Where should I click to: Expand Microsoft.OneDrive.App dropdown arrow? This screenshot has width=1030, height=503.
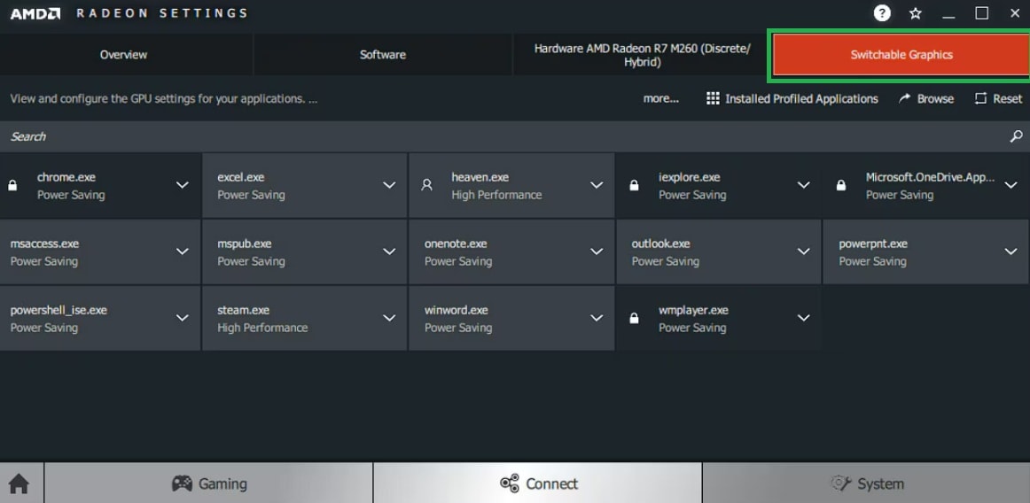point(1011,185)
